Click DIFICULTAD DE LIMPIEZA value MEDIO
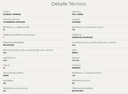 click(6, 76)
